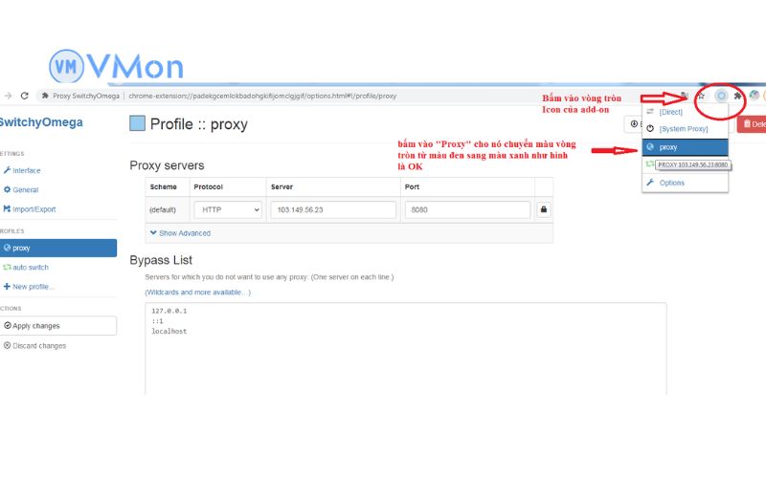766x478 pixels.
Task: Click the Port 8080 field
Action: tap(467, 209)
